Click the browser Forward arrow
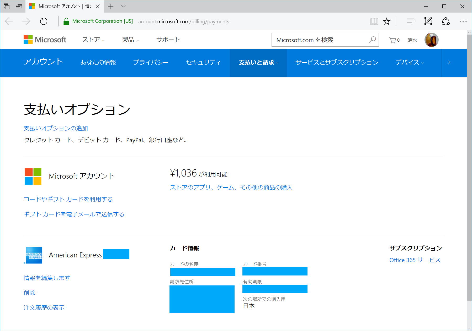Image resolution: width=472 pixels, height=331 pixels. (x=26, y=21)
